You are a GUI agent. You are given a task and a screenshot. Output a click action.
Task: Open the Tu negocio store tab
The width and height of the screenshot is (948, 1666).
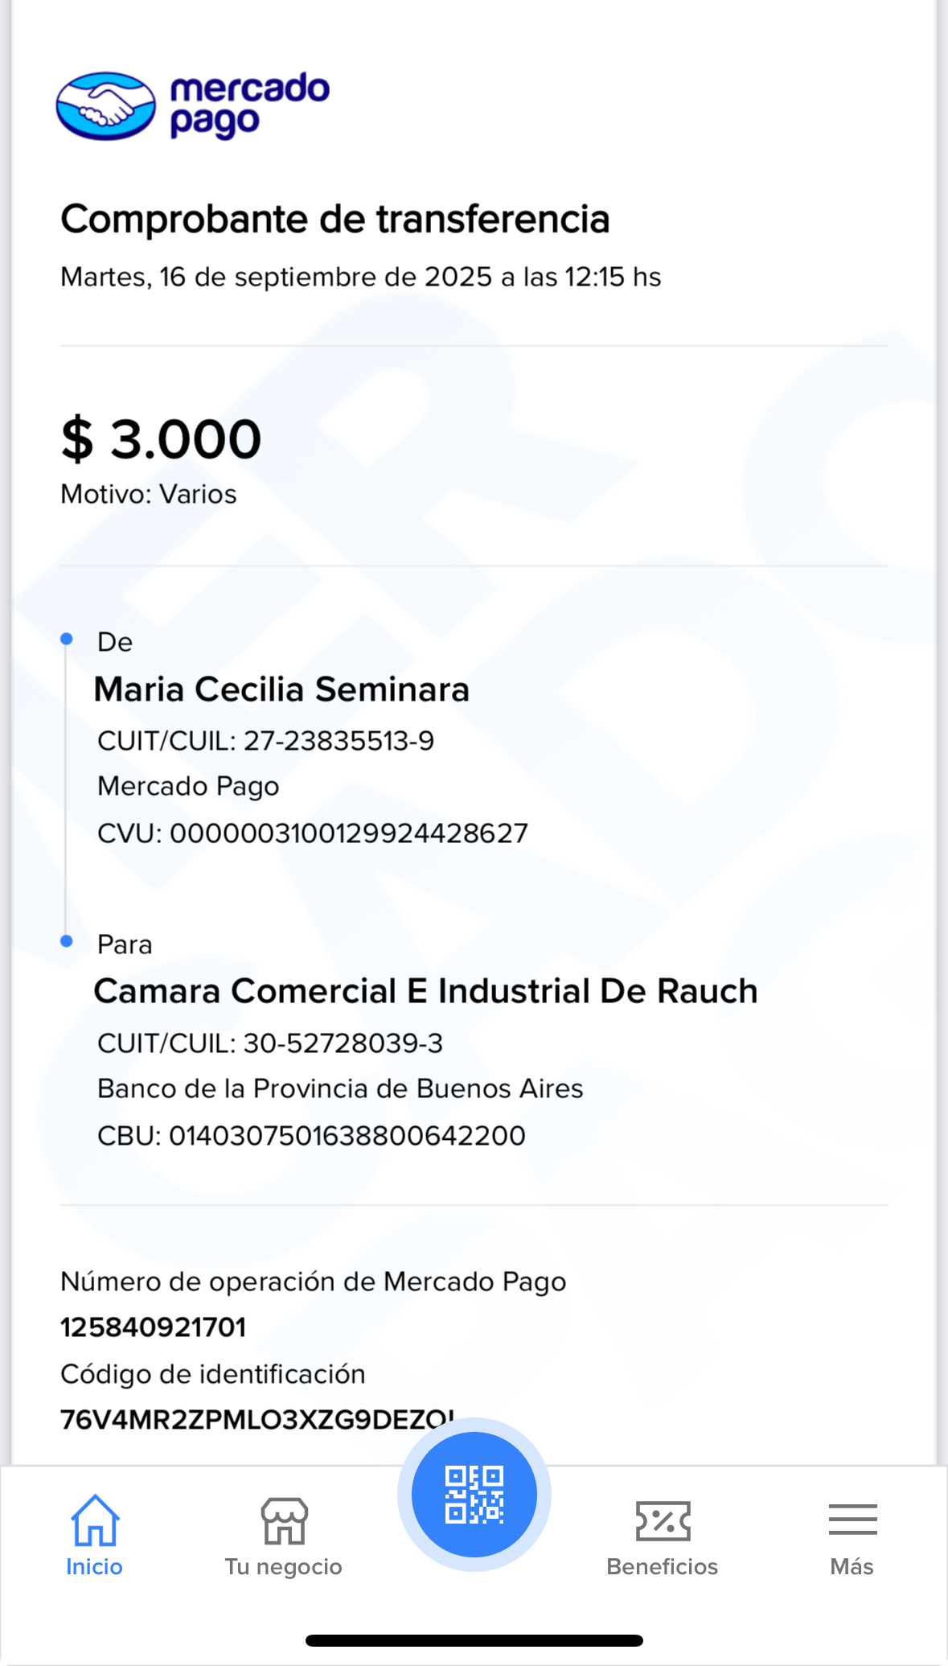click(284, 1535)
